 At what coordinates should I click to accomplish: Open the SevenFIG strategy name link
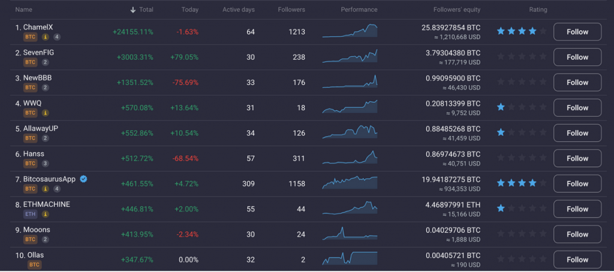(x=38, y=53)
